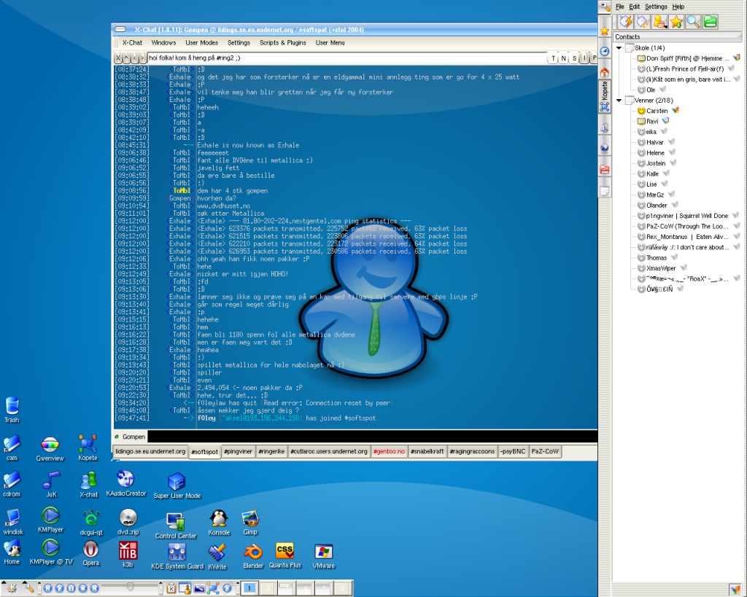
Task: Open Super User Mode desktop icon
Action: pyautogui.click(x=177, y=485)
